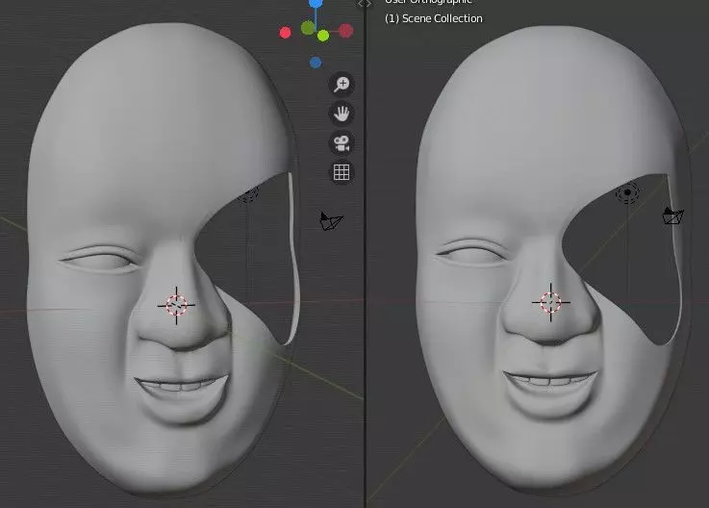
Task: Click the dark green axis circle
Action: pos(308,28)
